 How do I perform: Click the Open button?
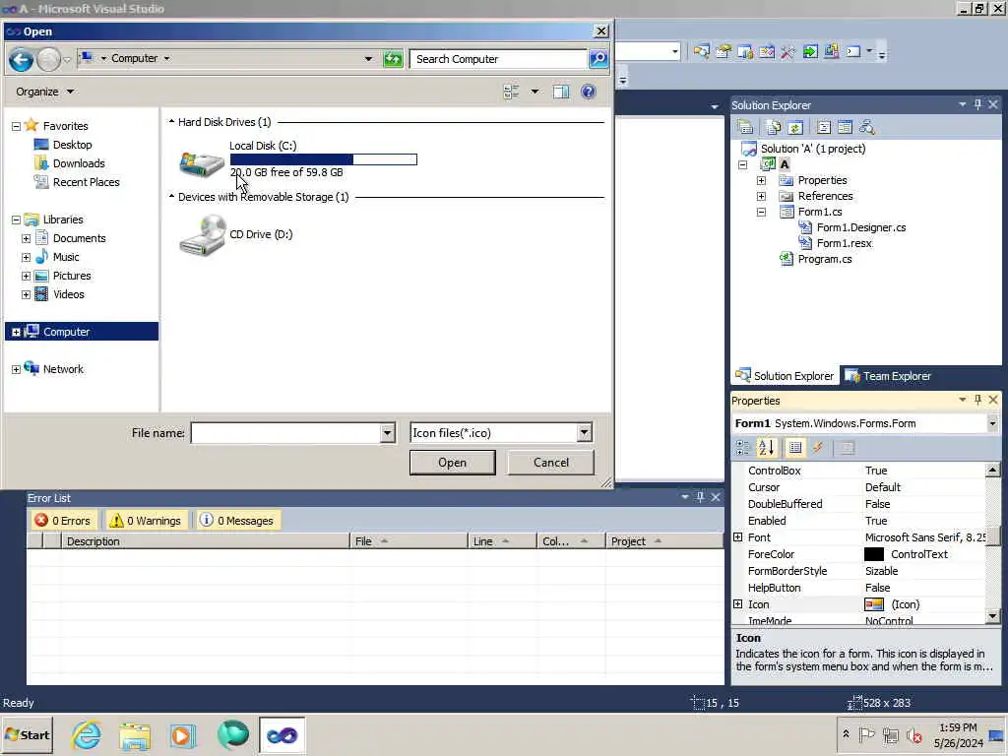click(x=453, y=463)
